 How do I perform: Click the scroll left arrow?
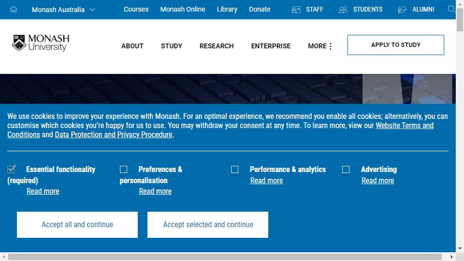coord(4,257)
